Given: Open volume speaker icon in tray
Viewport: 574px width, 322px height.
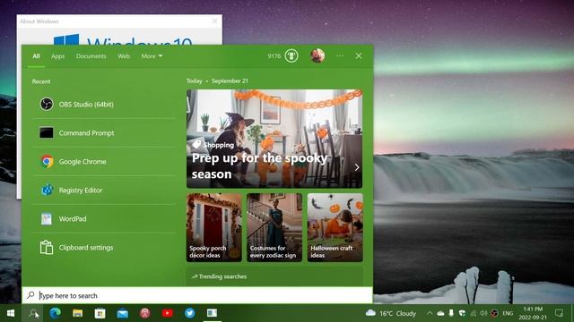Looking at the screenshot, I should (483, 313).
